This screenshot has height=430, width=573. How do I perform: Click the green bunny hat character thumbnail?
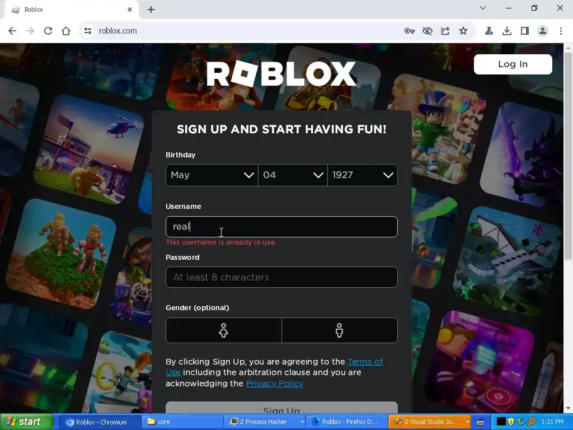point(437,129)
